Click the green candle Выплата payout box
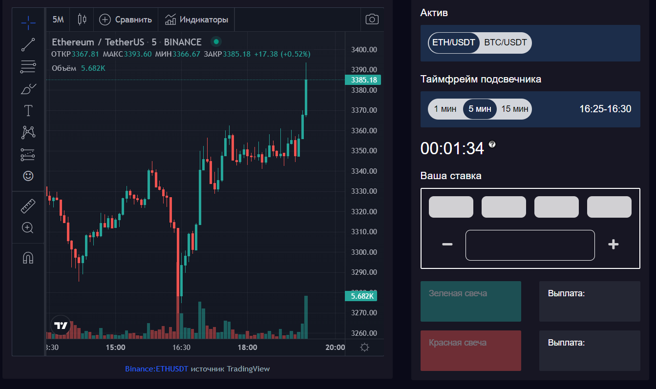Viewport: 656px width, 389px height. click(x=590, y=301)
